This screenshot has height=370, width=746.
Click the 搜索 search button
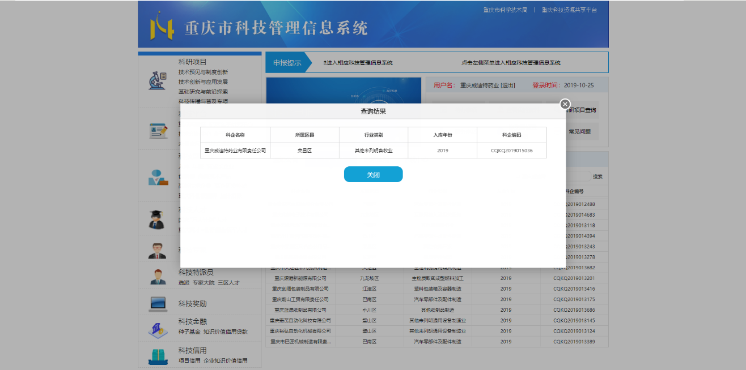597,177
